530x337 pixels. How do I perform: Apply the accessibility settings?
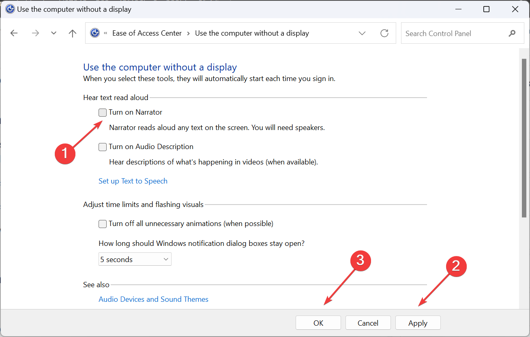[x=418, y=322]
